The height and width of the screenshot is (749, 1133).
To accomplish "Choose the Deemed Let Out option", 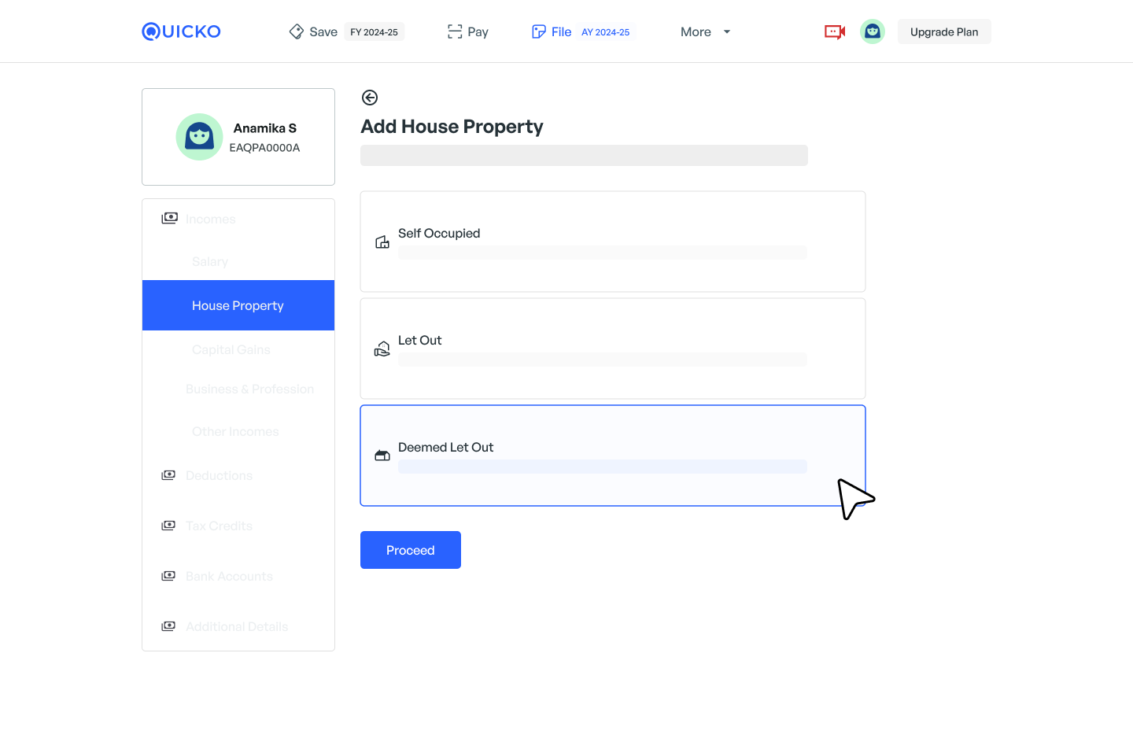I will [612, 456].
